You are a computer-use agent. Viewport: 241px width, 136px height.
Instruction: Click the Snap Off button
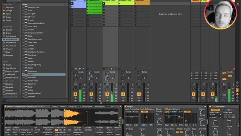tap(8, 134)
